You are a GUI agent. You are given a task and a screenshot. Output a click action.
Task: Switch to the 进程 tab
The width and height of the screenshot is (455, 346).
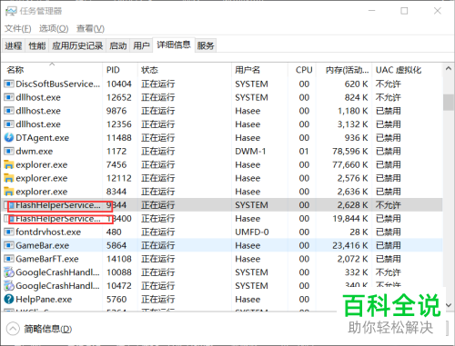14,45
